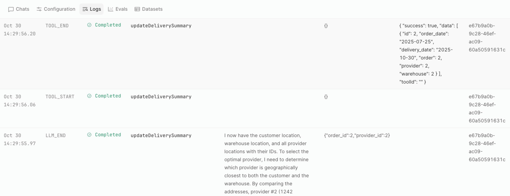Go to the Evals tab label
Image resolution: width=510 pixels, height=196 pixels.
(122, 9)
